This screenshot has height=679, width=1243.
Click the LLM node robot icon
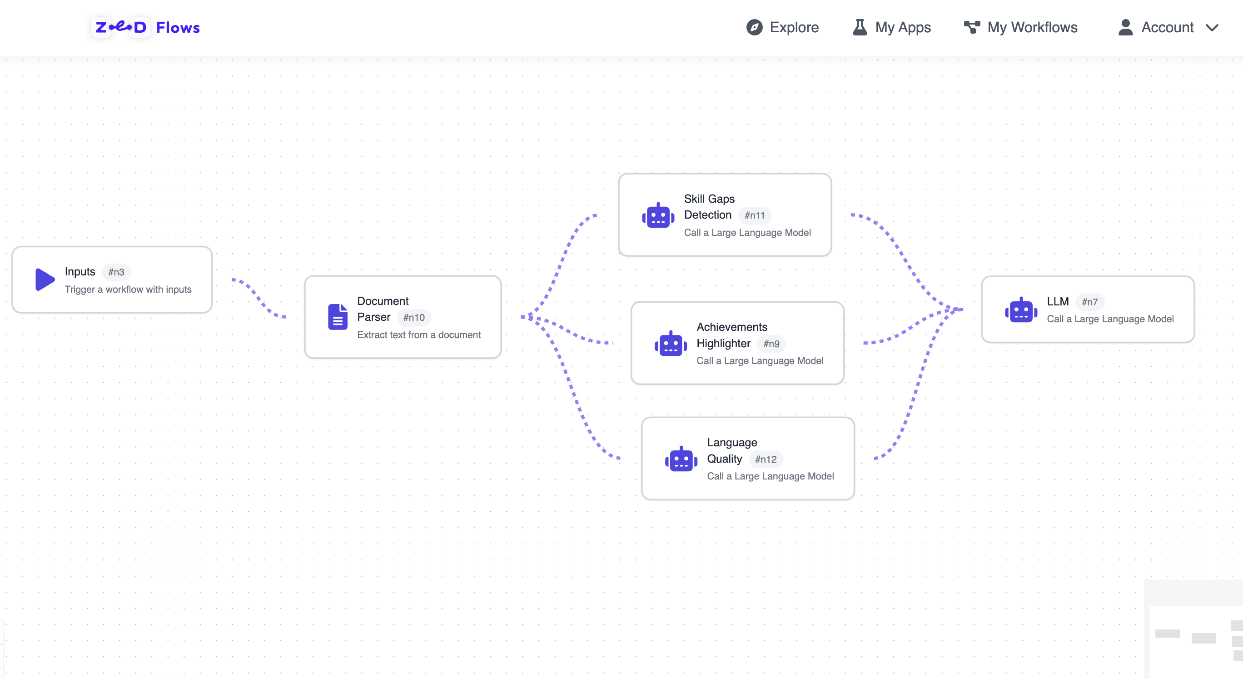(1020, 310)
